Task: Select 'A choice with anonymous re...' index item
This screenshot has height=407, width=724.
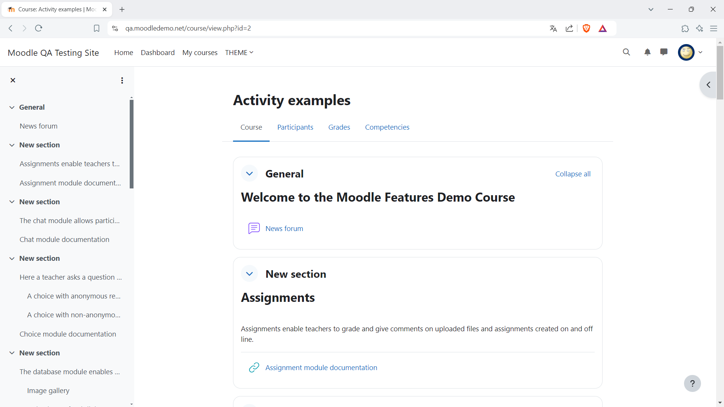Action: (x=74, y=296)
